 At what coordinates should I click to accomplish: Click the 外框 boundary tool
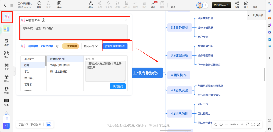click(x=144, y=5)
